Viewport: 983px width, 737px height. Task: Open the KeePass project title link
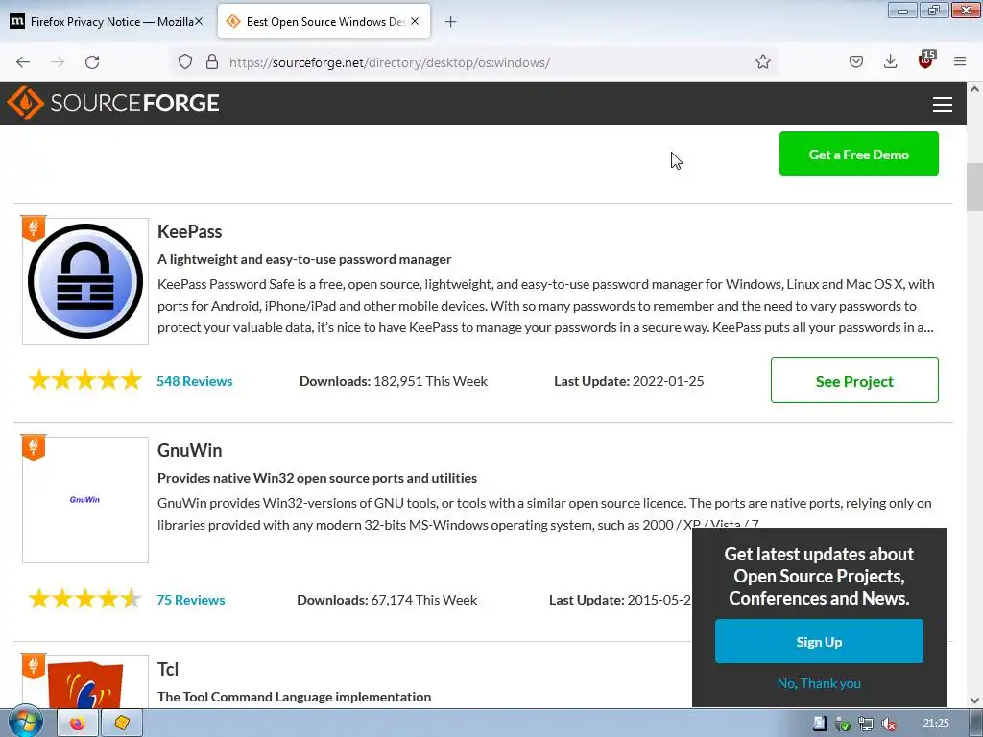(x=189, y=232)
